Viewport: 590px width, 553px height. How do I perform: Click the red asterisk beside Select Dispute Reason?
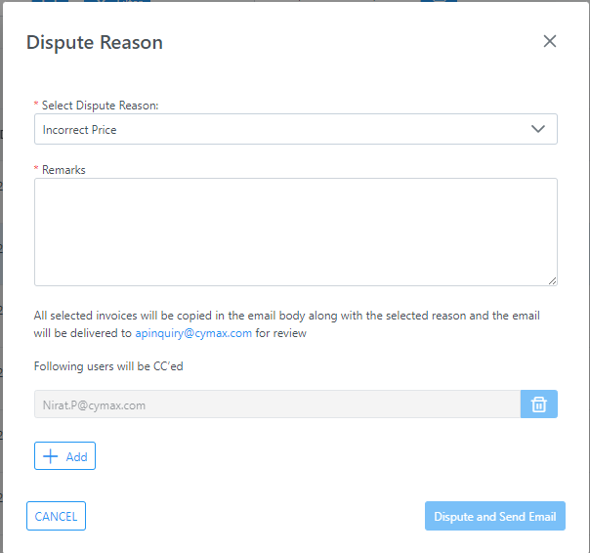pos(36,104)
